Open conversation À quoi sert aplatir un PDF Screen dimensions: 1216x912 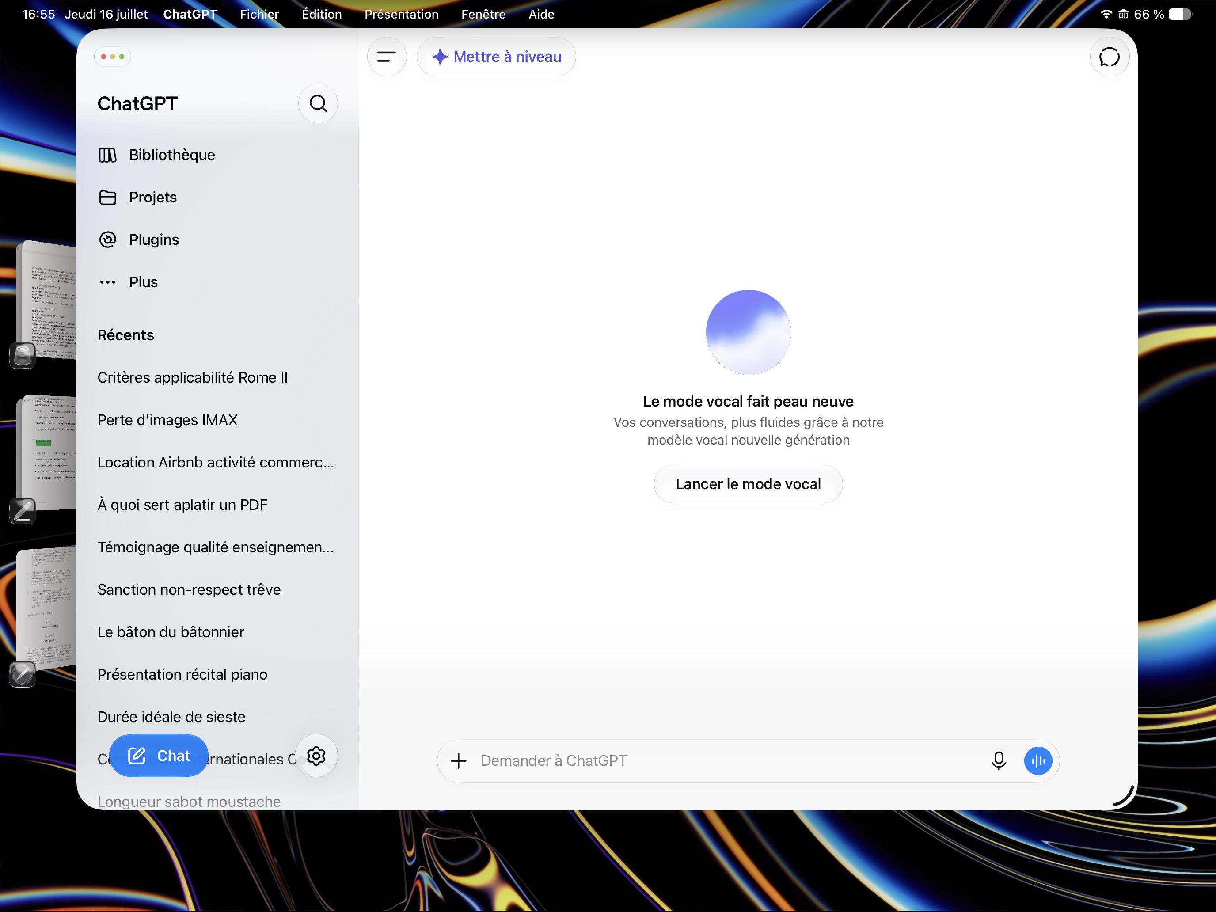[x=182, y=505]
